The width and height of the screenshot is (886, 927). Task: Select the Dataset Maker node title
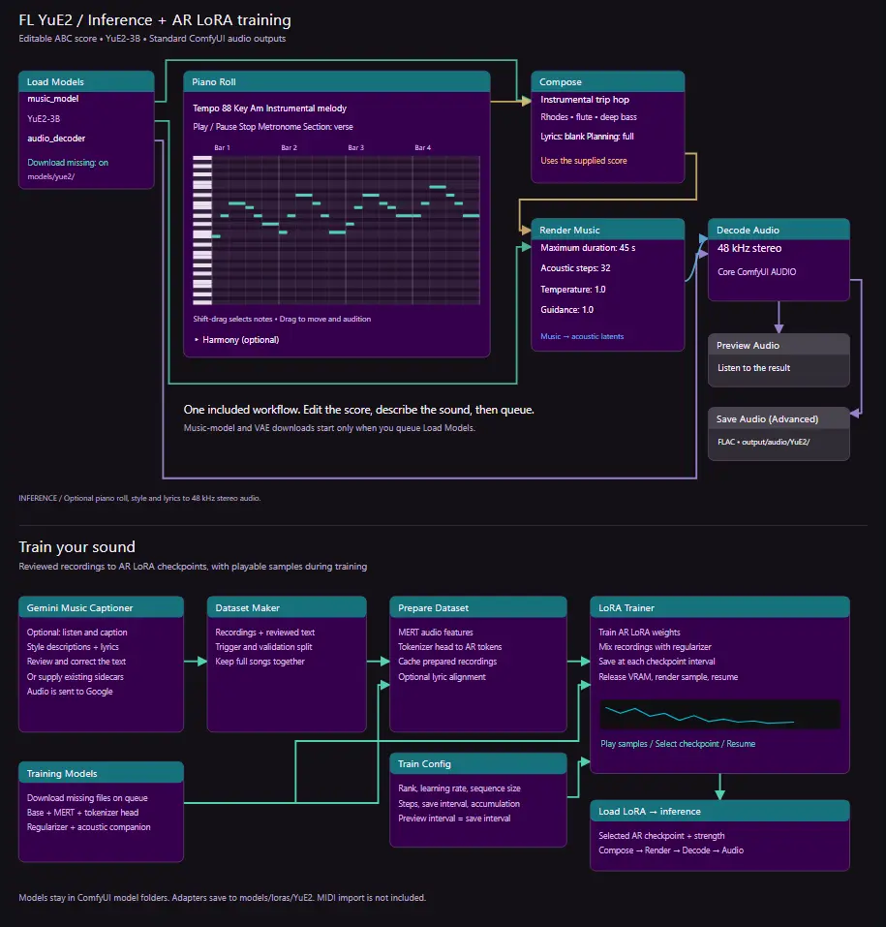pos(247,607)
